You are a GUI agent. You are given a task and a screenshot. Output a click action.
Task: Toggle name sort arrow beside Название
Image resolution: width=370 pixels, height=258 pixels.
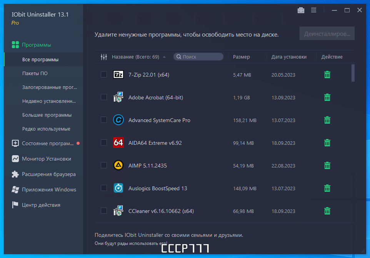tap(164, 57)
